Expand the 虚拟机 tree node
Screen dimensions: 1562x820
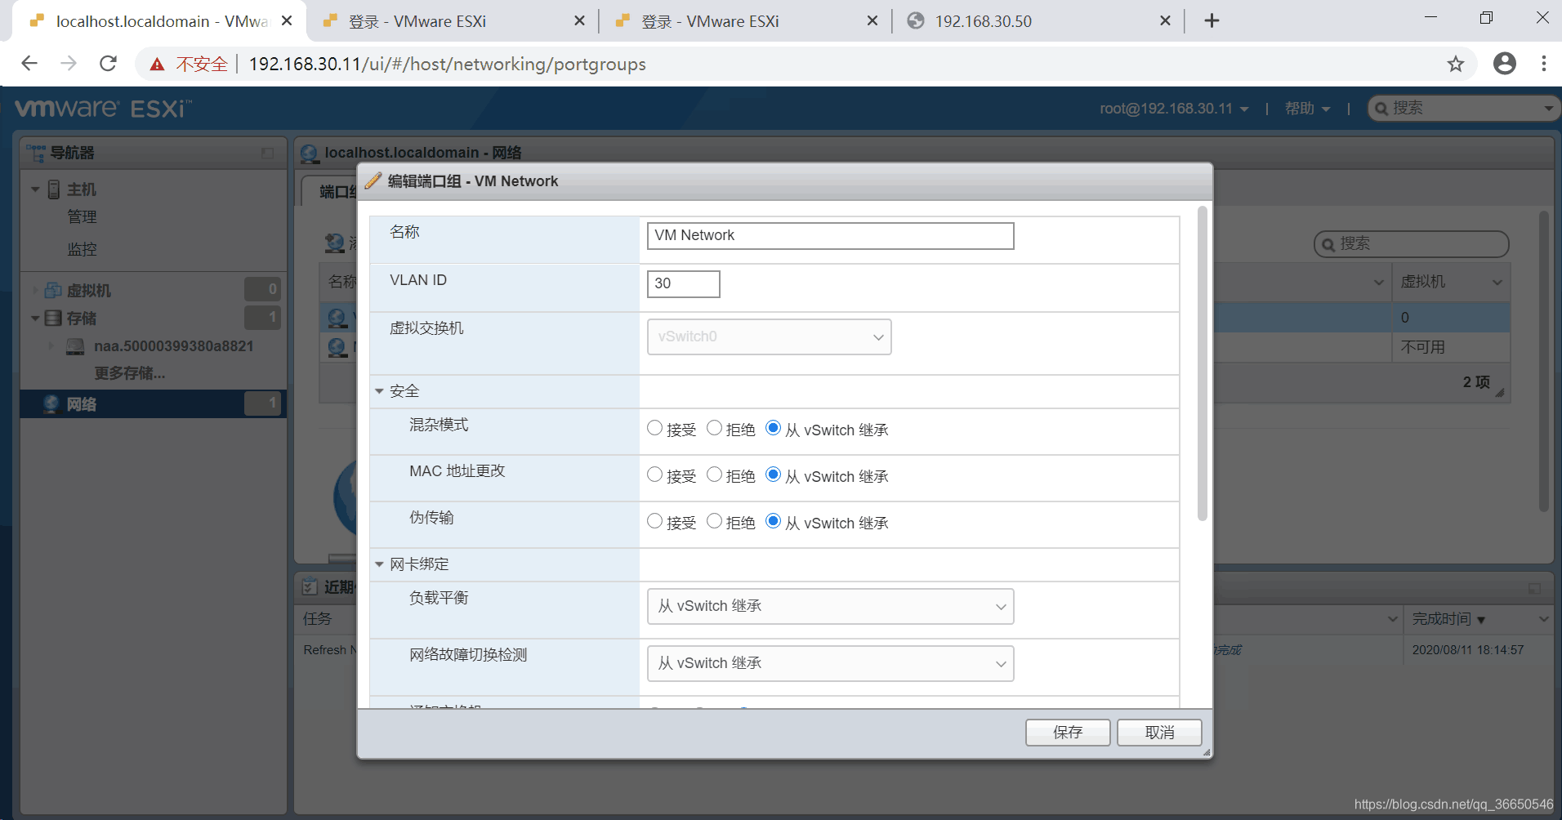click(x=35, y=290)
